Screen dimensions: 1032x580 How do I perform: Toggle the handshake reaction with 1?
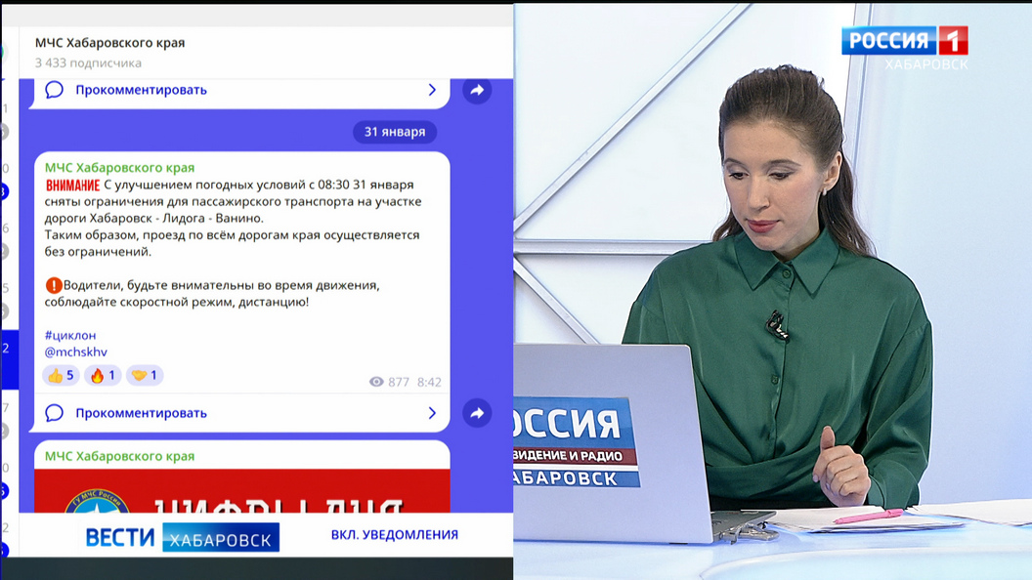[145, 376]
